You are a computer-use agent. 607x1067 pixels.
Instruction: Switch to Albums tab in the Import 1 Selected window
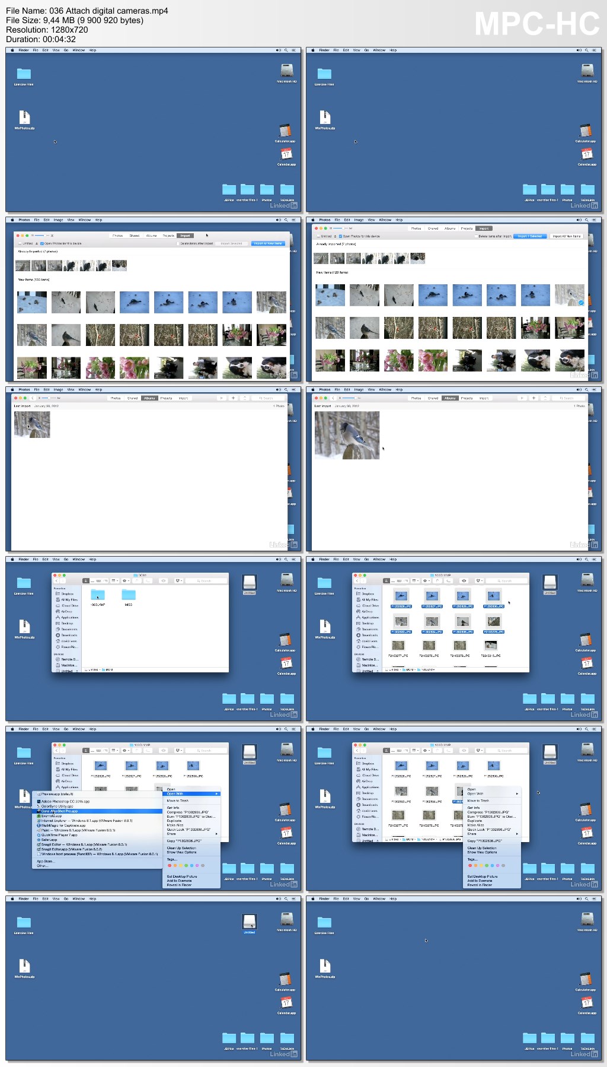click(450, 228)
